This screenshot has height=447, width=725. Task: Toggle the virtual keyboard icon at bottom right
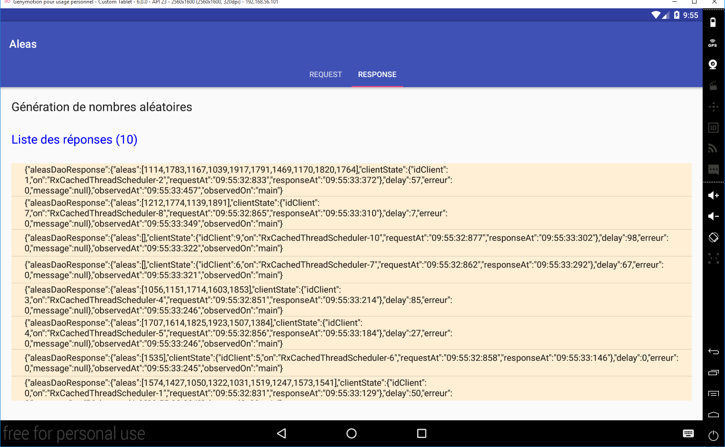688,433
